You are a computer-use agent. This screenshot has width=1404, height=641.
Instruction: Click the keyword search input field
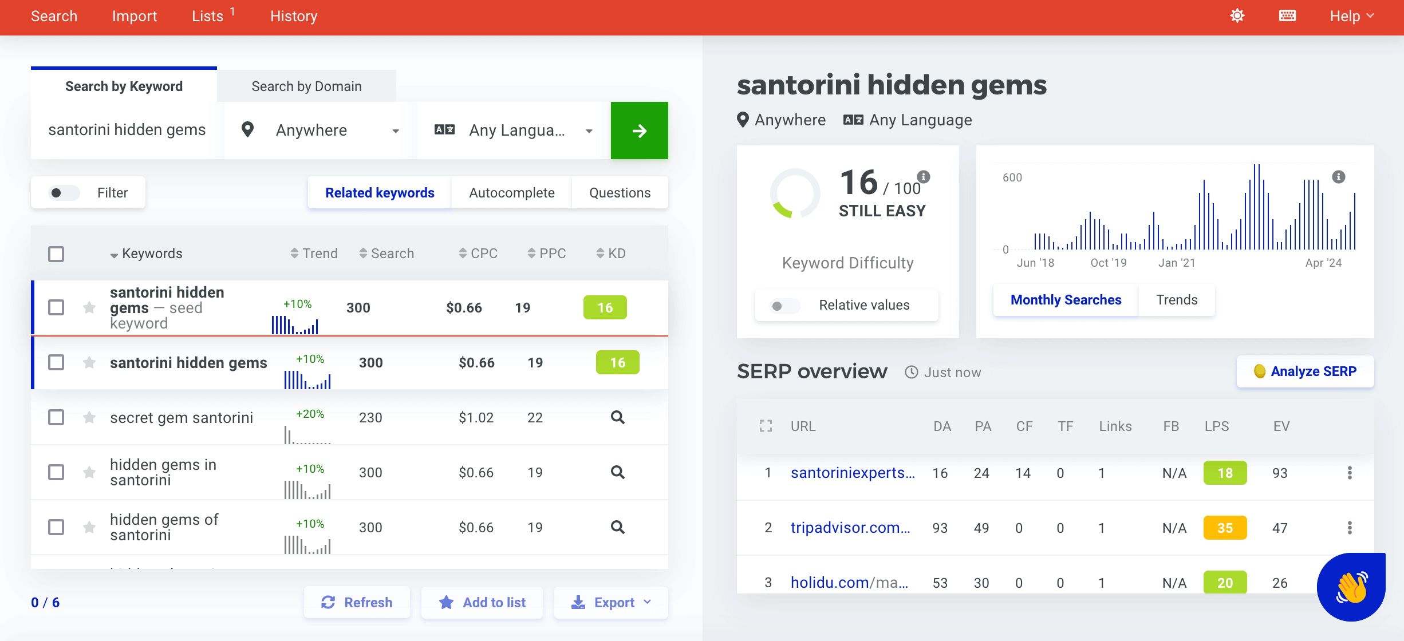pyautogui.click(x=127, y=130)
